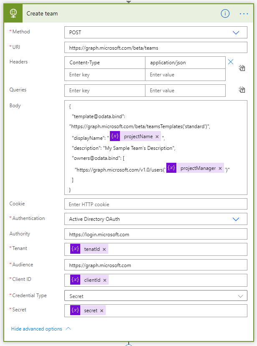The image size is (257, 346).
Task: Remove the clientId token
Action: click(x=105, y=280)
